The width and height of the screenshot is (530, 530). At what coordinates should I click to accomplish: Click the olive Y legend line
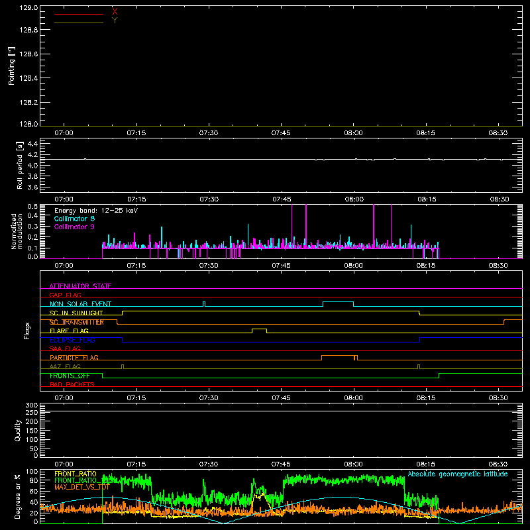(x=79, y=23)
